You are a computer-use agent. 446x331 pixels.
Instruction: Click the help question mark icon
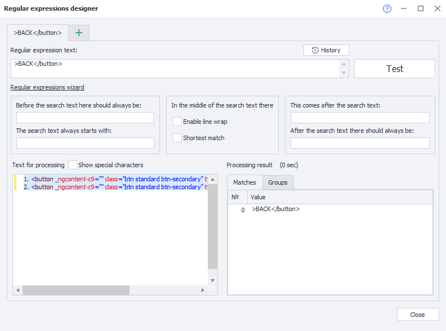(x=387, y=8)
